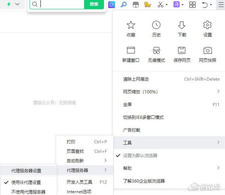
Task: Click the 保存网页 save page icon
Action: 182,50
